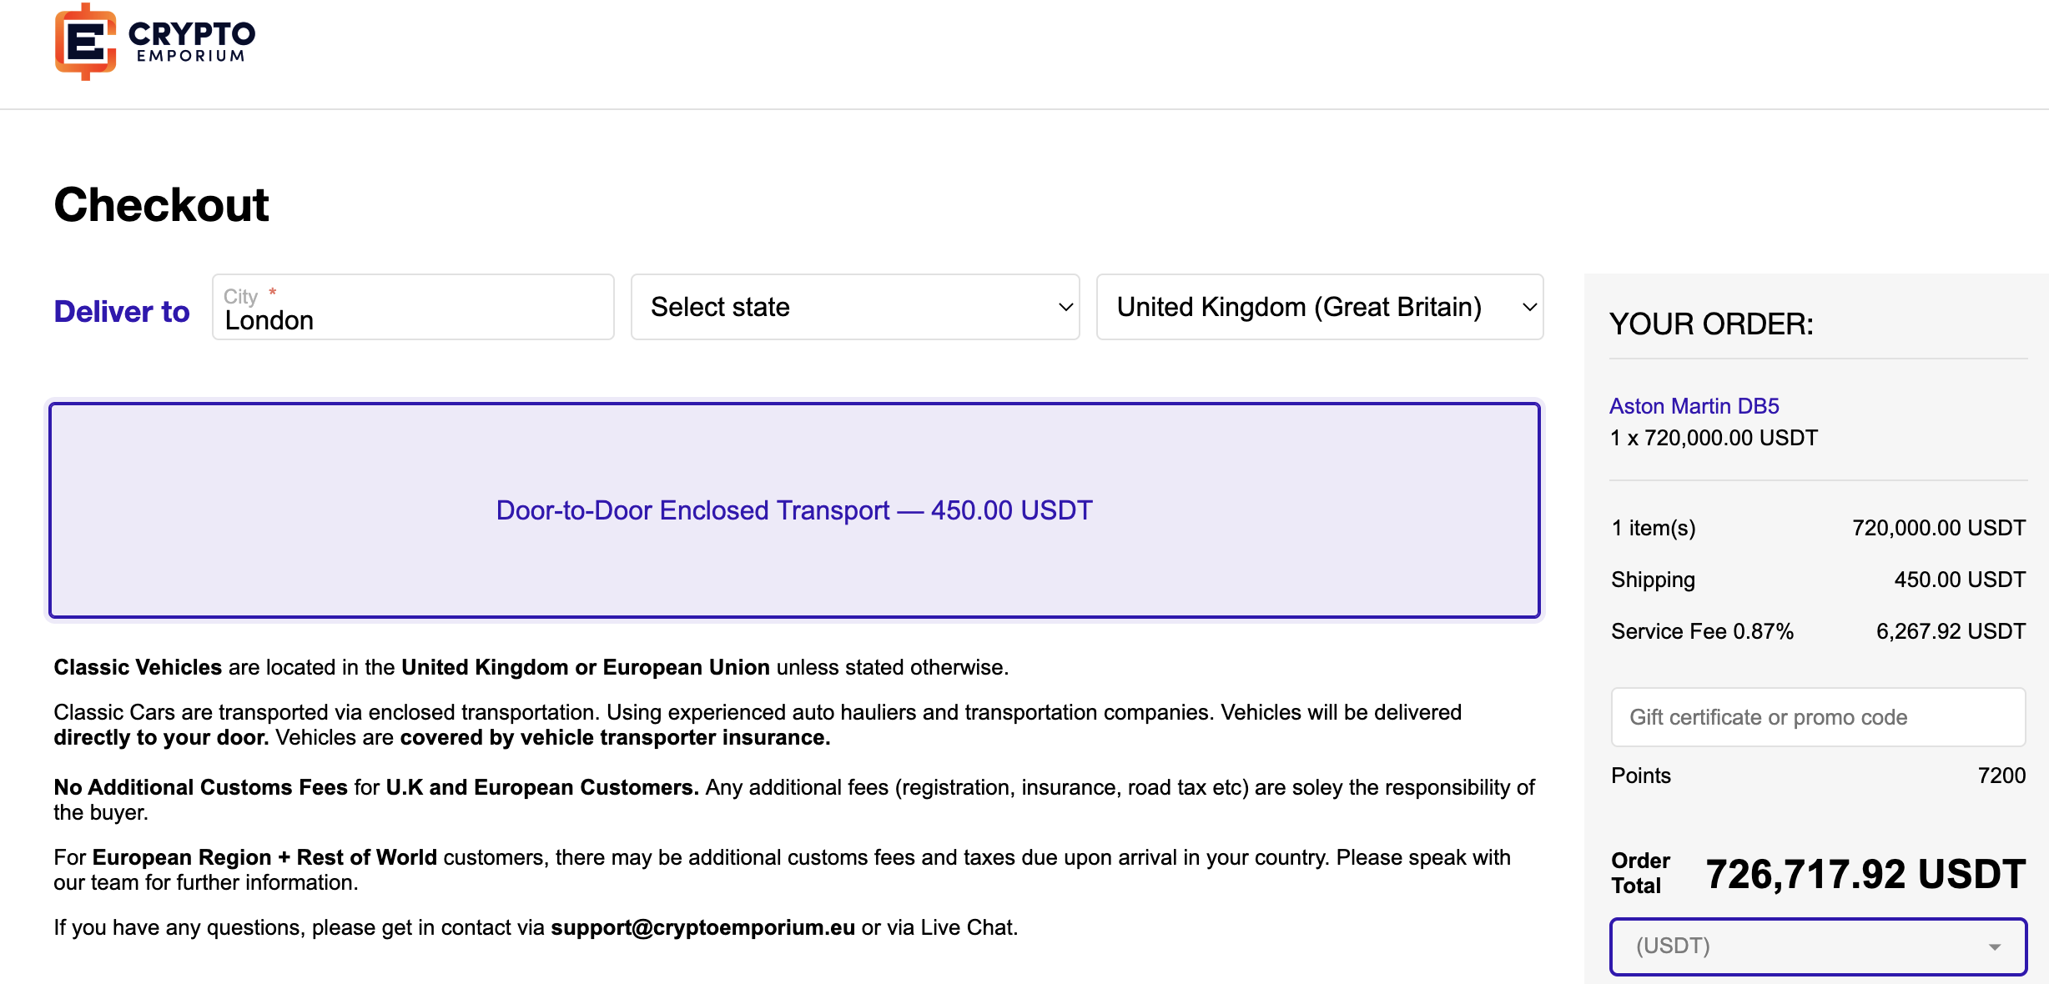The image size is (2049, 984).
Task: Focus the Gift certificate or promo code field
Action: pyautogui.click(x=1819, y=717)
